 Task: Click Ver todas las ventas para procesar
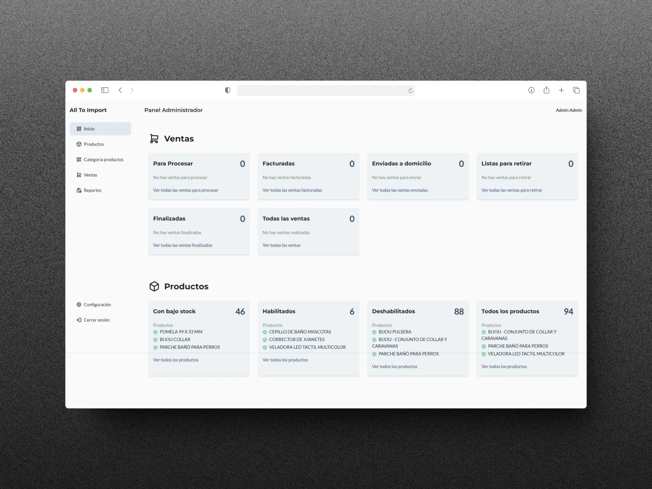pyautogui.click(x=186, y=190)
